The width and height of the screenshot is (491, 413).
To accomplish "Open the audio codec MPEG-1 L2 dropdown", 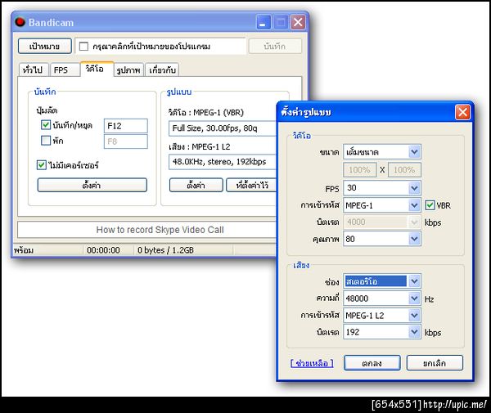I will pos(382,316).
